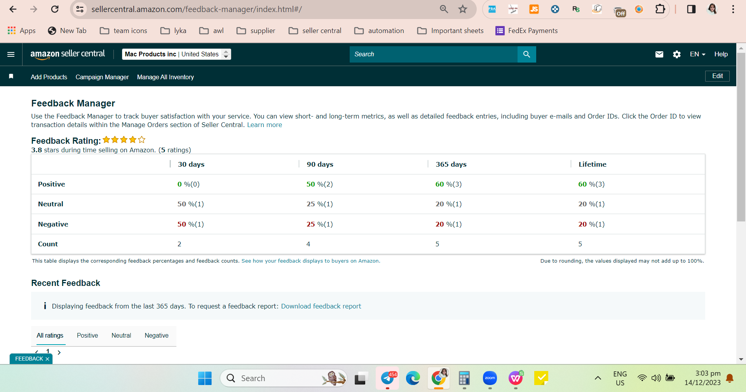Click the bookmark flag icon in favorites bar
Viewport: 746px width, 392px height.
point(11,76)
